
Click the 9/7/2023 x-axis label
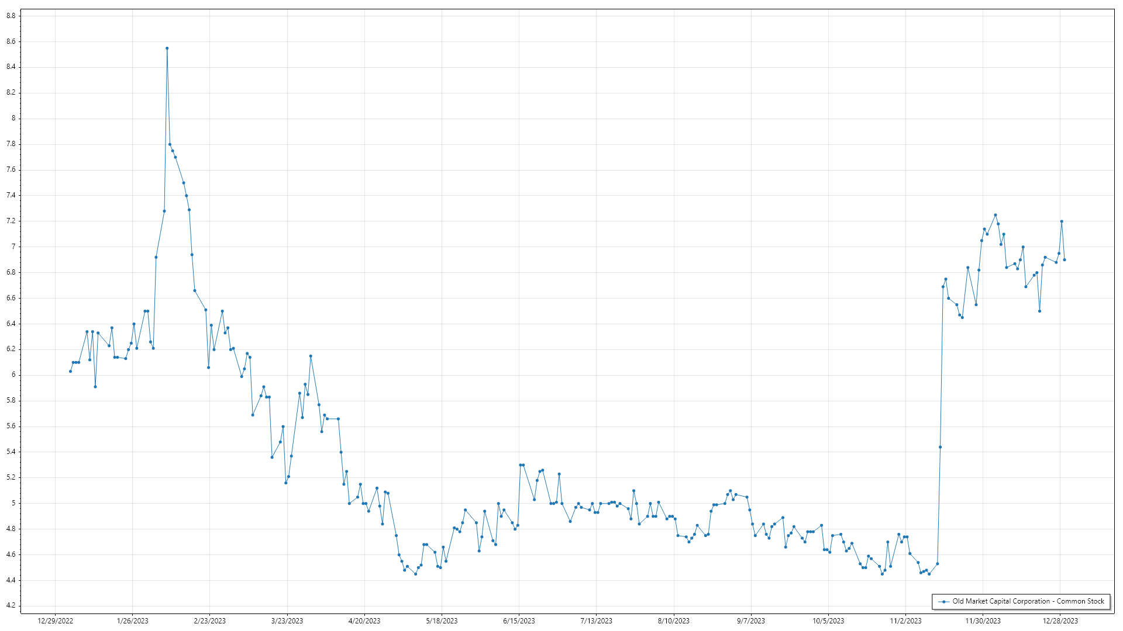click(x=751, y=620)
